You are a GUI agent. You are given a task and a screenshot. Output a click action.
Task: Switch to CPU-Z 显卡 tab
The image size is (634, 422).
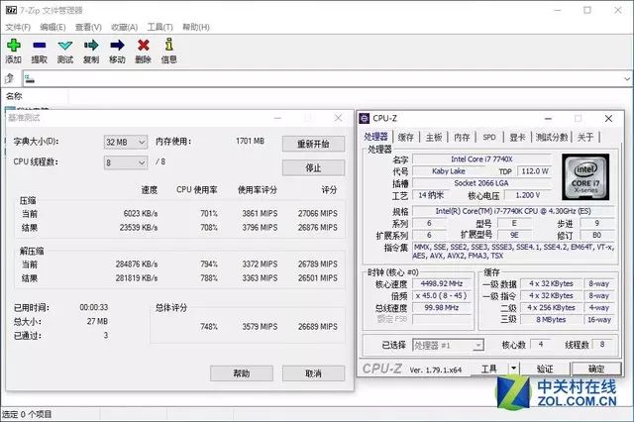(517, 137)
